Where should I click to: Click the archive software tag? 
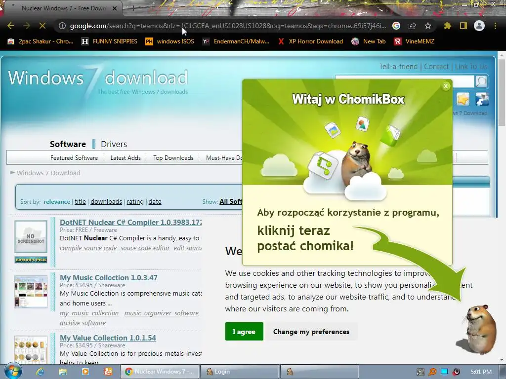point(83,323)
